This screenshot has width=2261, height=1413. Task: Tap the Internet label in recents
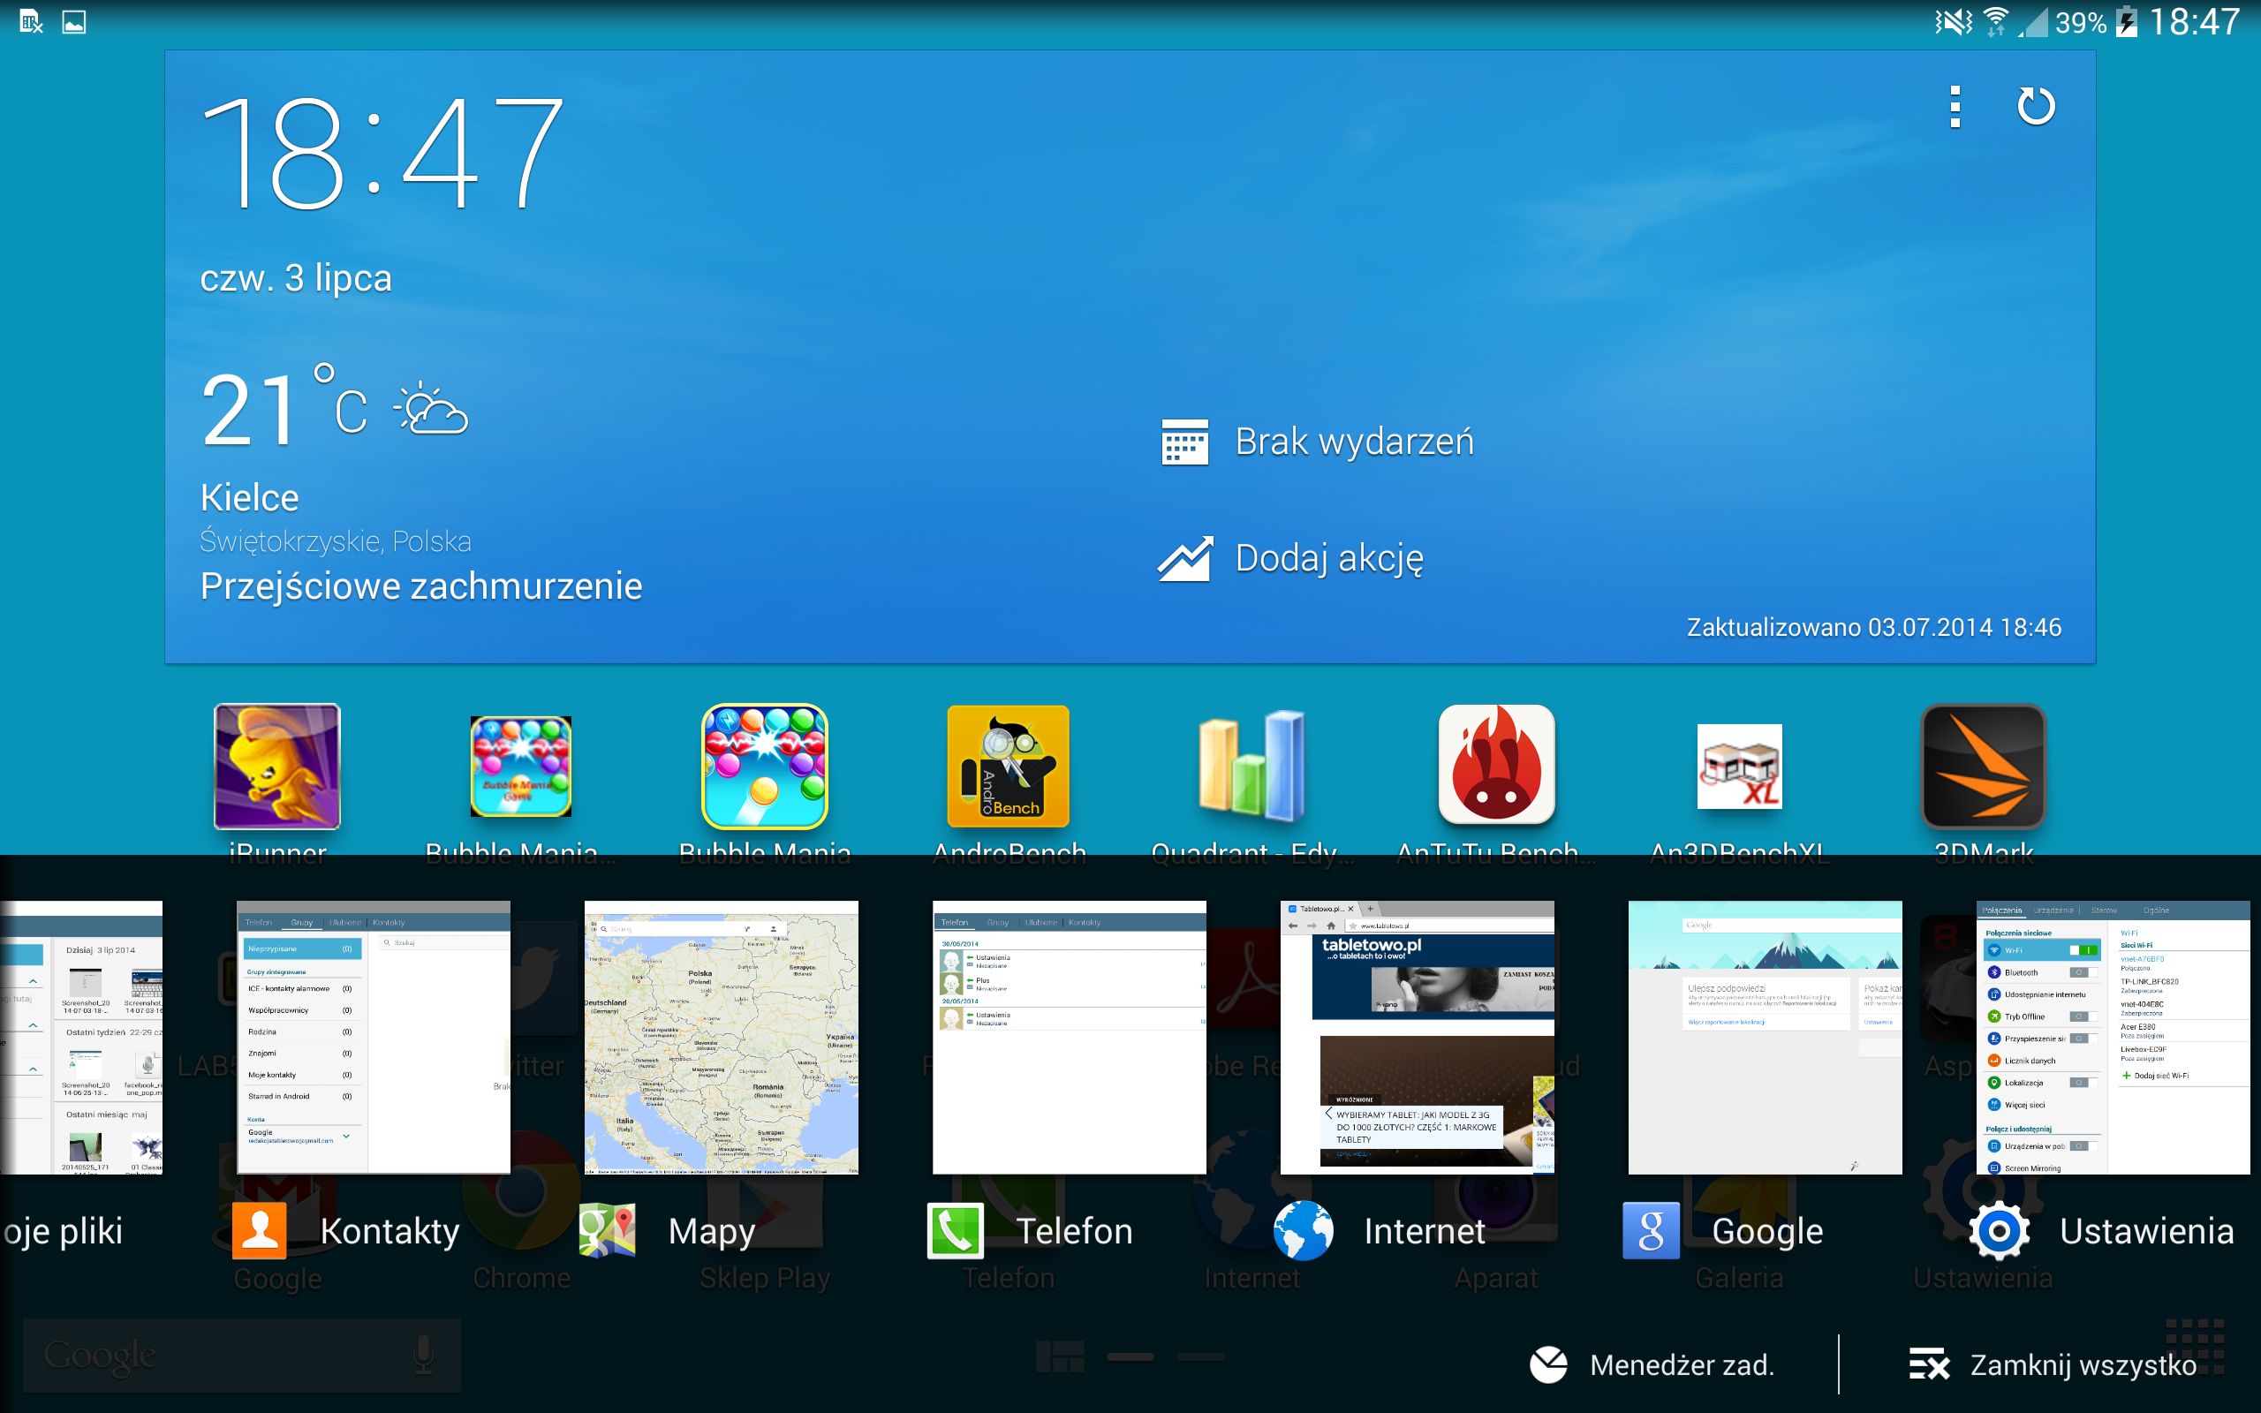[1424, 1231]
